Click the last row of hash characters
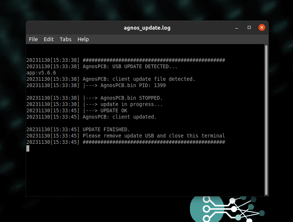 pos(154,142)
